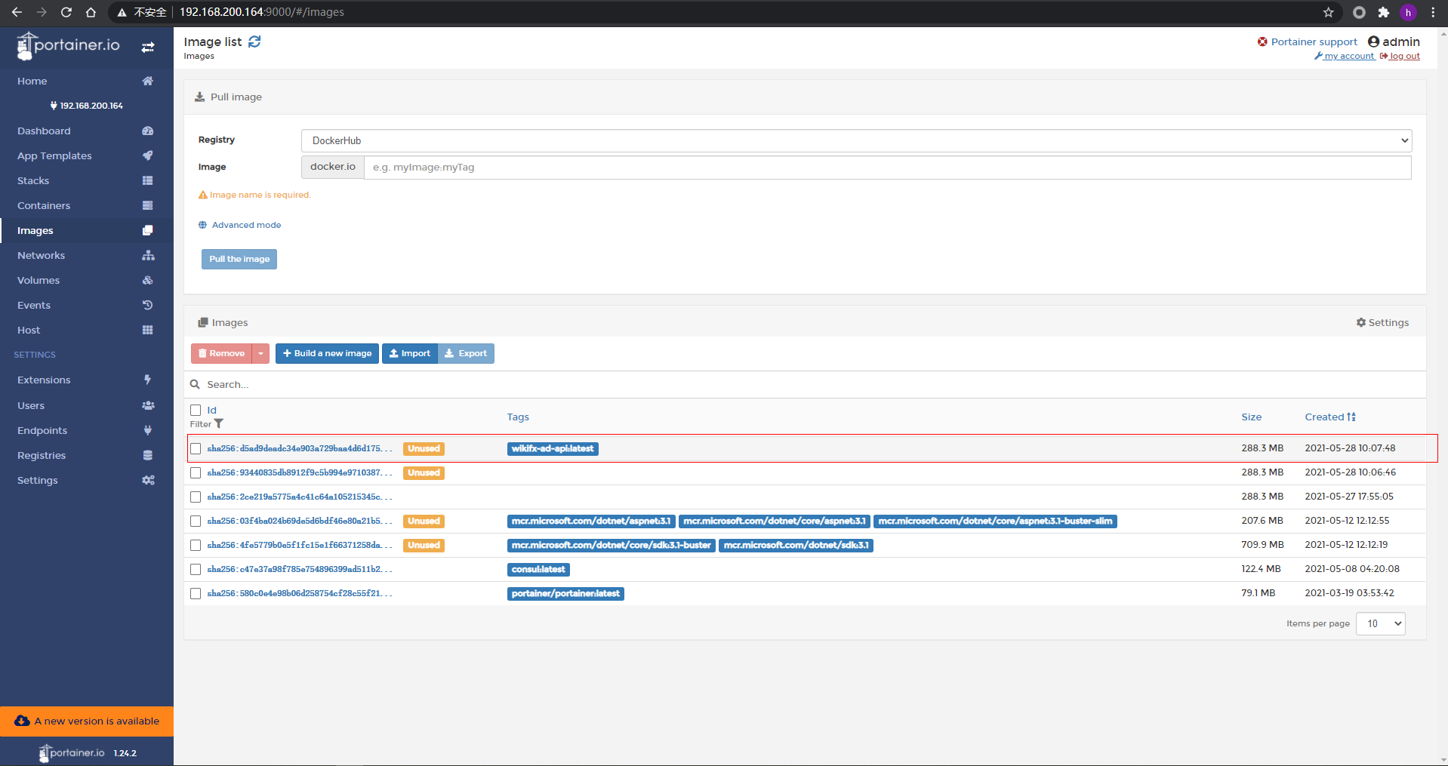
Task: Open the Registry DockerHub dropdown
Action: pyautogui.click(x=856, y=140)
